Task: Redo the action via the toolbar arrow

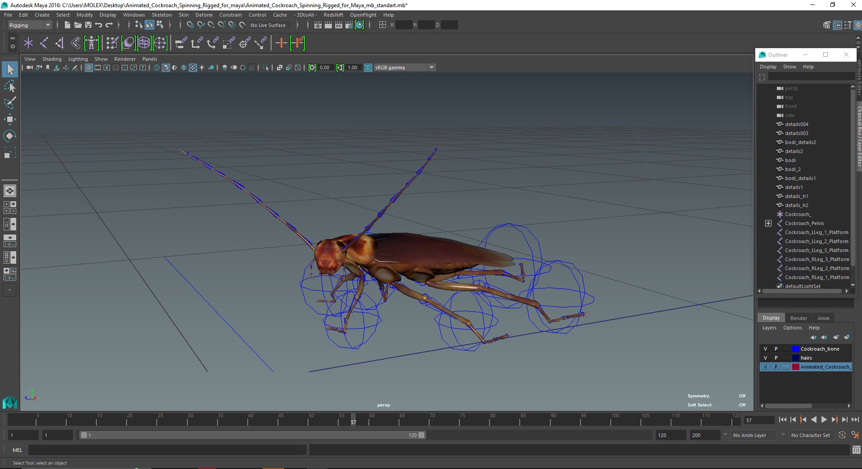Action: tap(109, 25)
